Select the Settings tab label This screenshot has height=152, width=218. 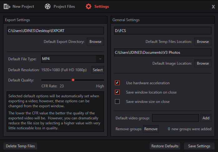click(x=102, y=7)
